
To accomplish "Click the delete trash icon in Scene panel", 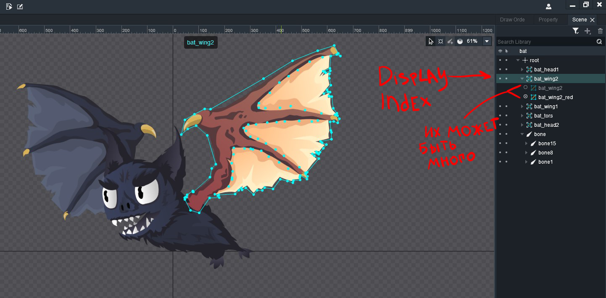I will pyautogui.click(x=600, y=31).
